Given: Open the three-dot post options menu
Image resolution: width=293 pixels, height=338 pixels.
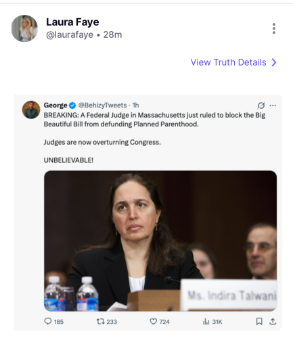Looking at the screenshot, I should point(274,28).
